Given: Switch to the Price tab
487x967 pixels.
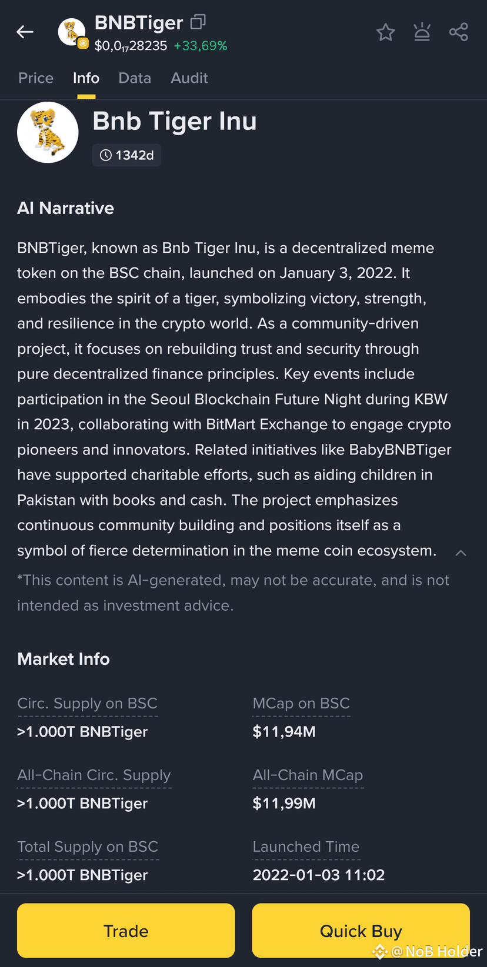Looking at the screenshot, I should pyautogui.click(x=35, y=78).
